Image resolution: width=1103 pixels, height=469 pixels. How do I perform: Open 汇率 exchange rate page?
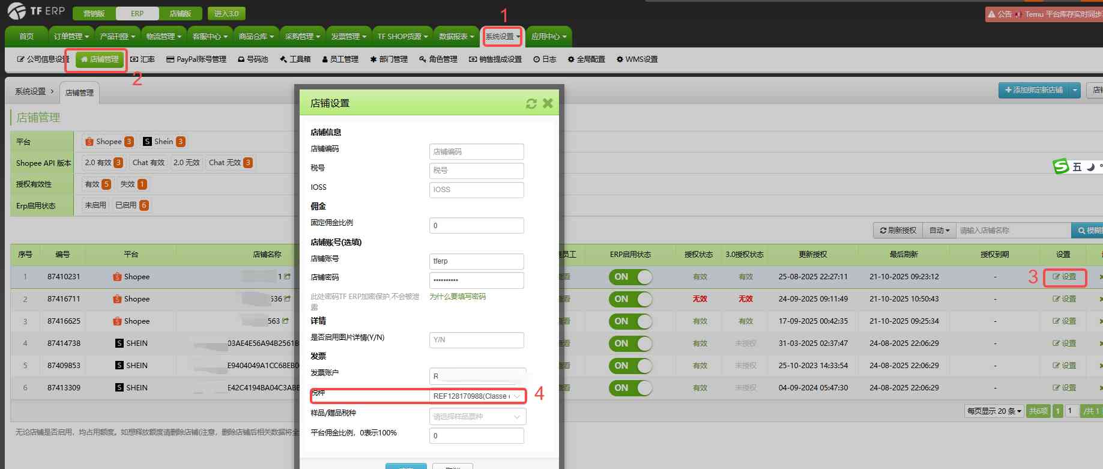[142, 59]
